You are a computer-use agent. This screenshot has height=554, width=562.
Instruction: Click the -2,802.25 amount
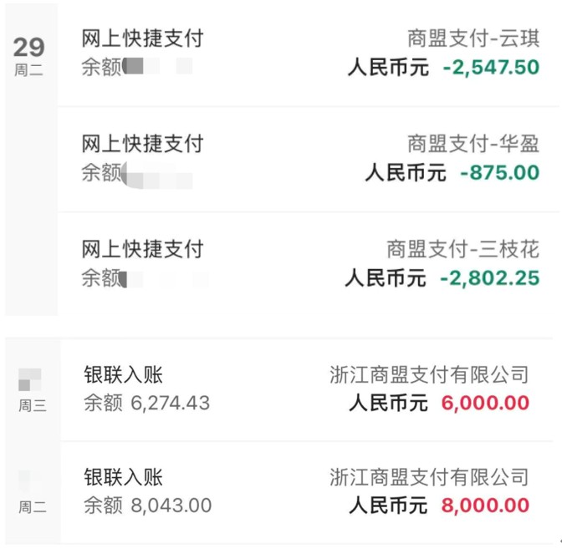point(489,277)
